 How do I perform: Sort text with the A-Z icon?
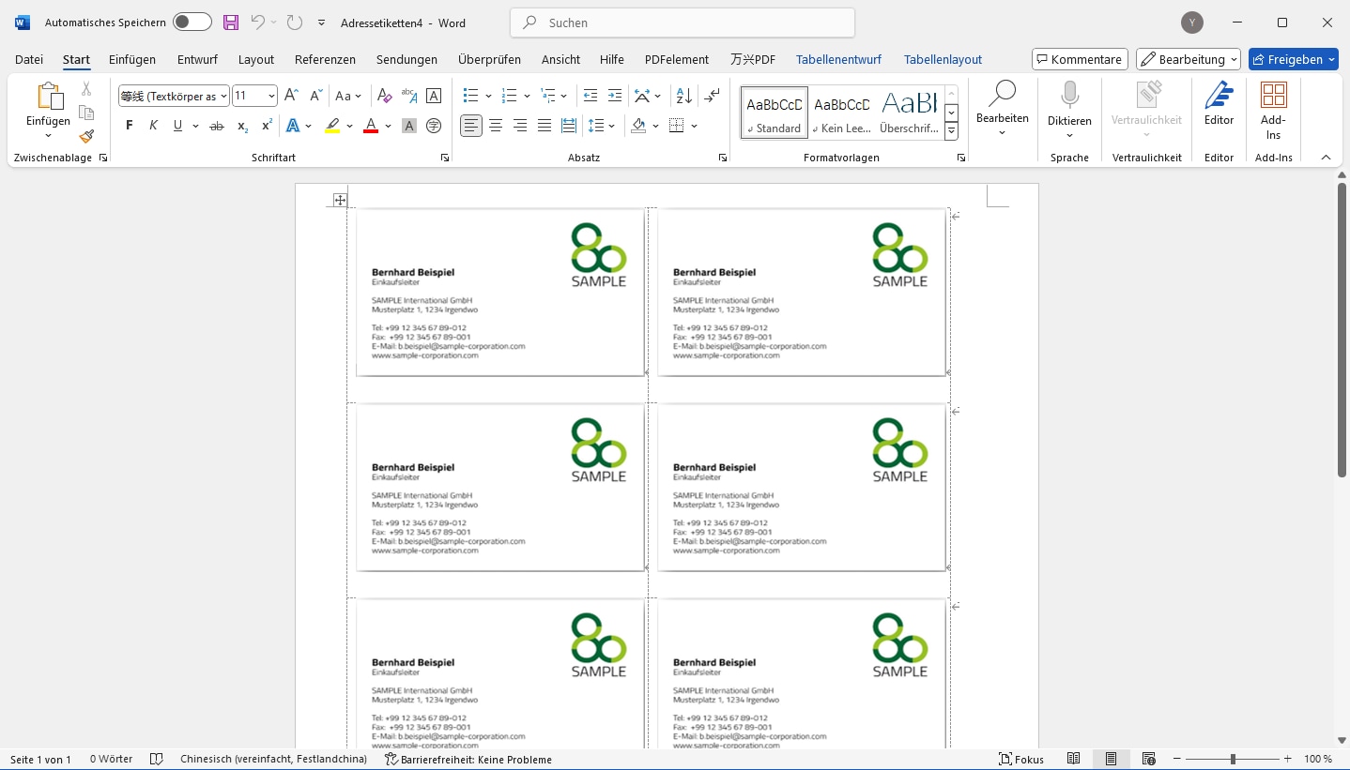684,96
